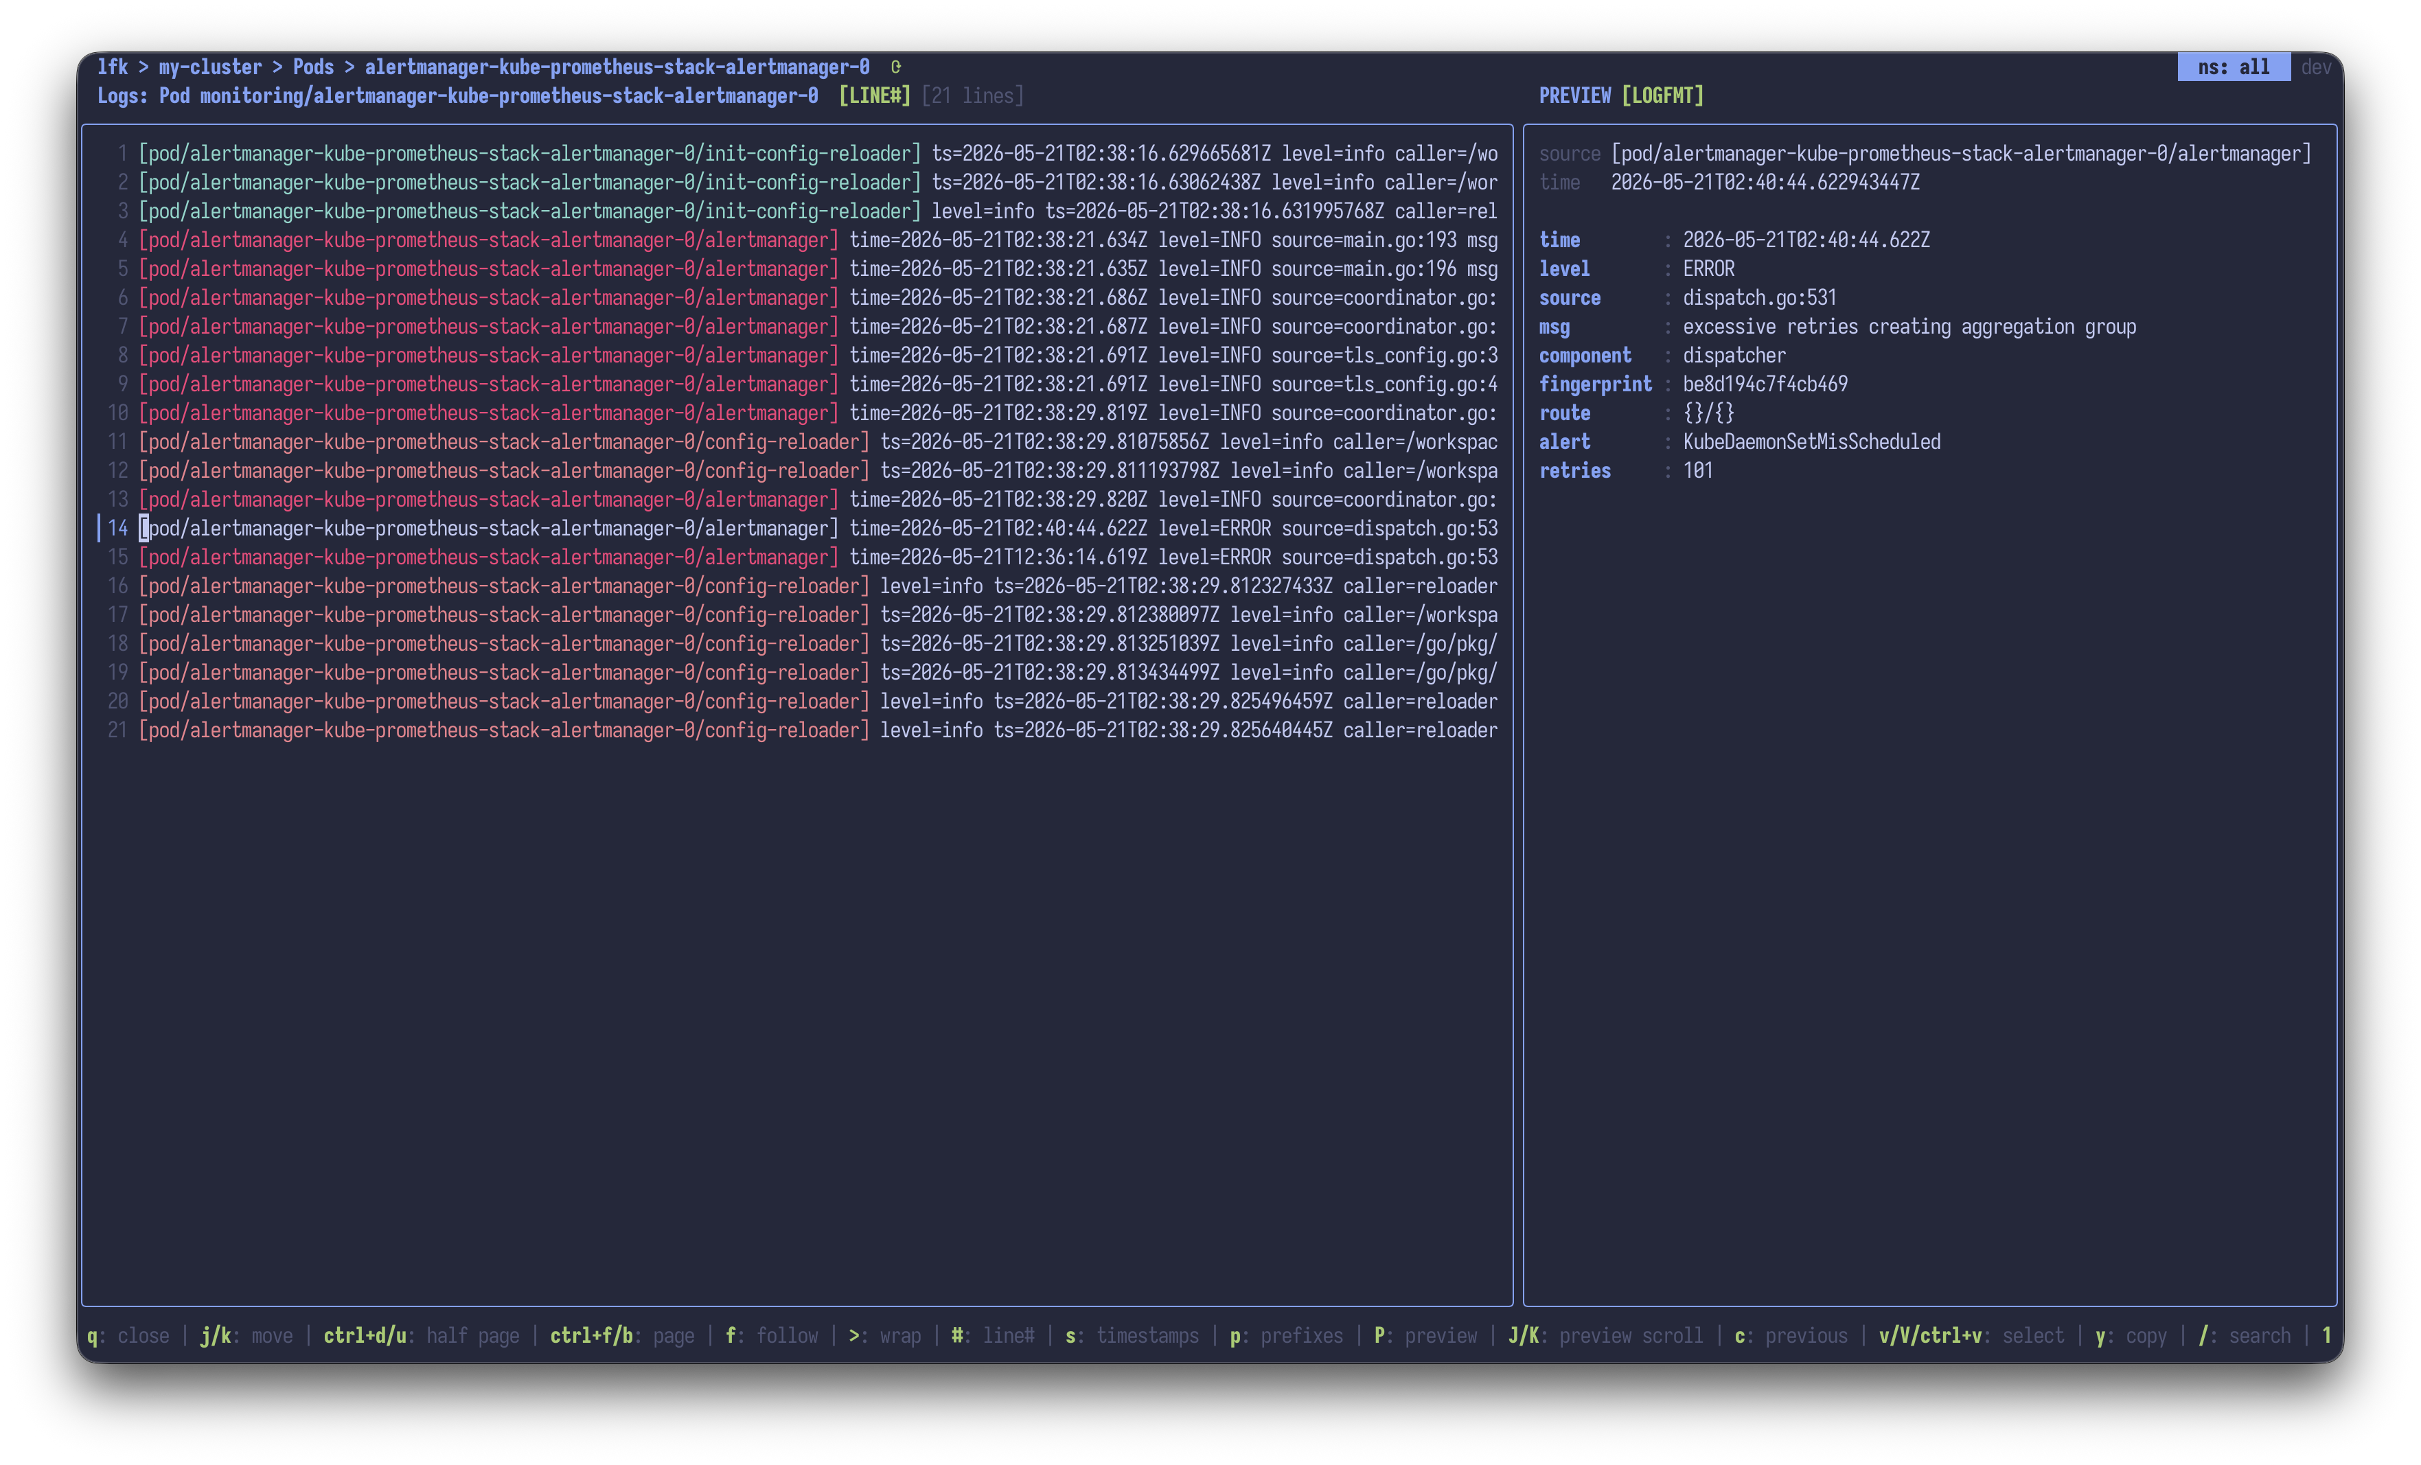Click preview source value alertmanager container
The height and width of the screenshot is (1465, 2421).
(1961, 153)
